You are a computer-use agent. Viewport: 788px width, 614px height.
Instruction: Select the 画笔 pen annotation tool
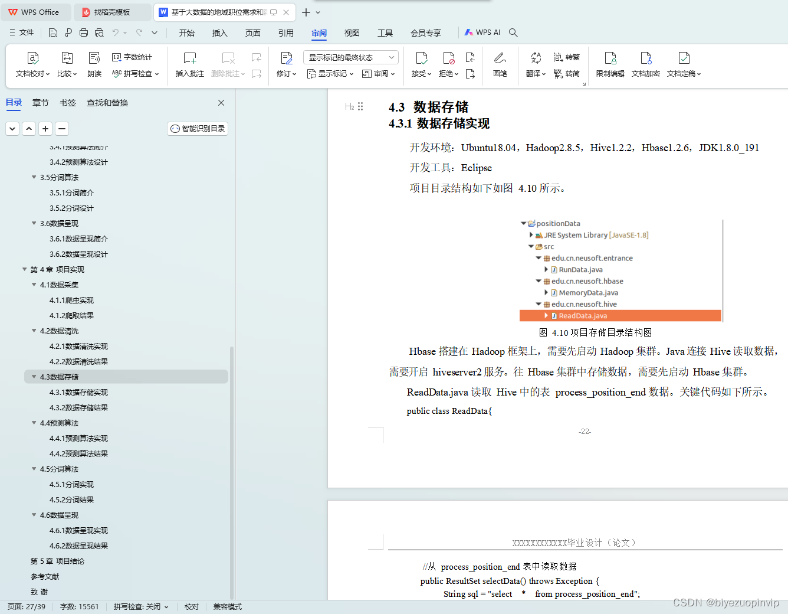[x=500, y=63]
